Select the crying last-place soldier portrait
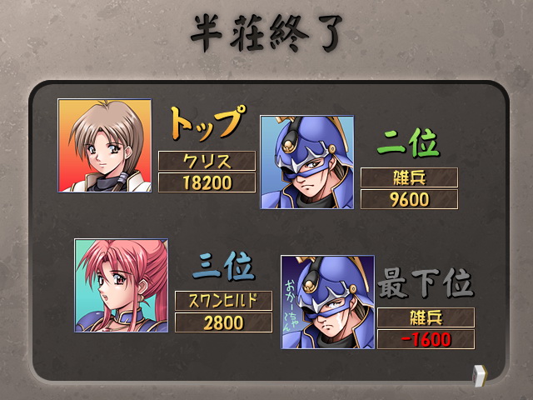 327,302
